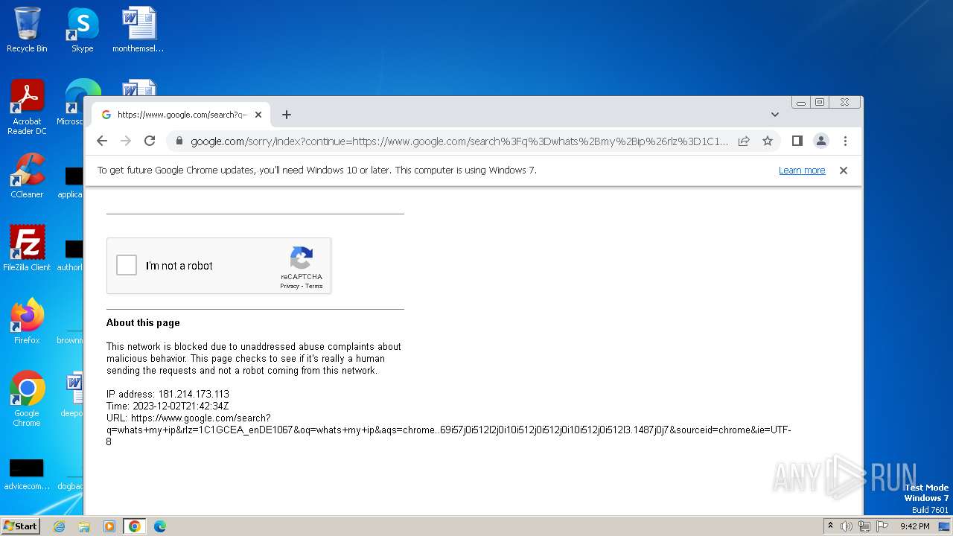
Task: Open Windows Explorer folder in the taskbar
Action: click(84, 526)
